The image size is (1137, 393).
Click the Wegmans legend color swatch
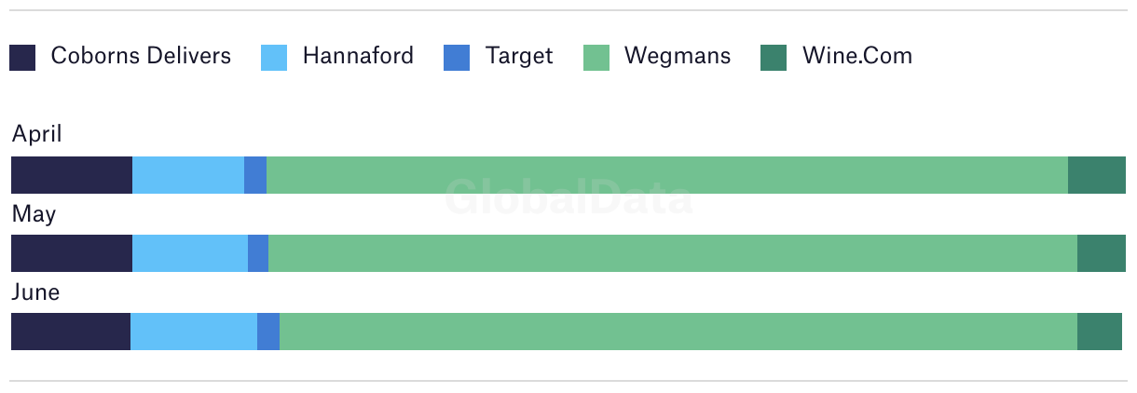pos(596,58)
